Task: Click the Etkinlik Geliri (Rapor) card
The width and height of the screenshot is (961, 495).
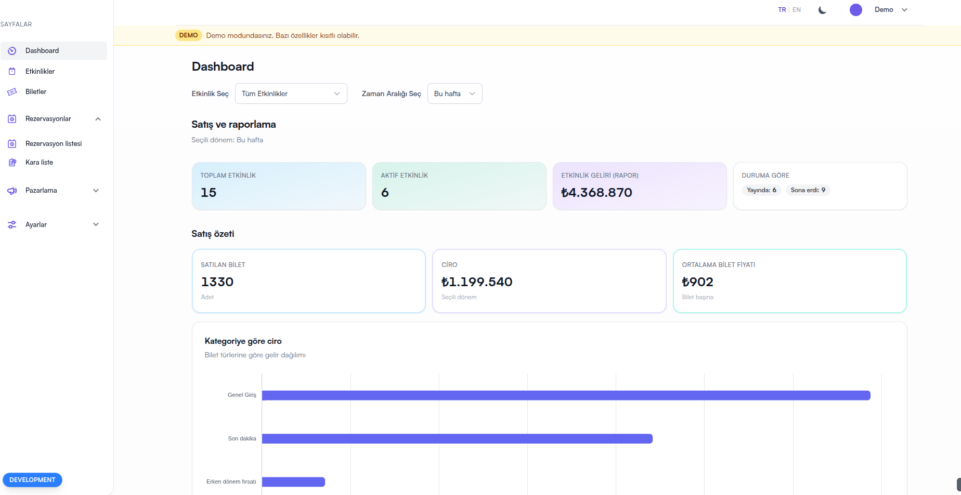Action: click(640, 186)
